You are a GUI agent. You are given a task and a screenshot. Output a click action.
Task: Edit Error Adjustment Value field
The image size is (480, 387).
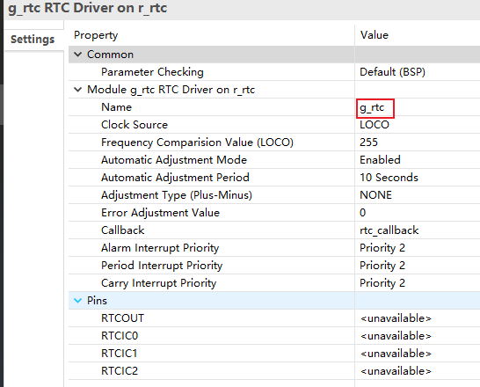pyautogui.click(x=418, y=213)
